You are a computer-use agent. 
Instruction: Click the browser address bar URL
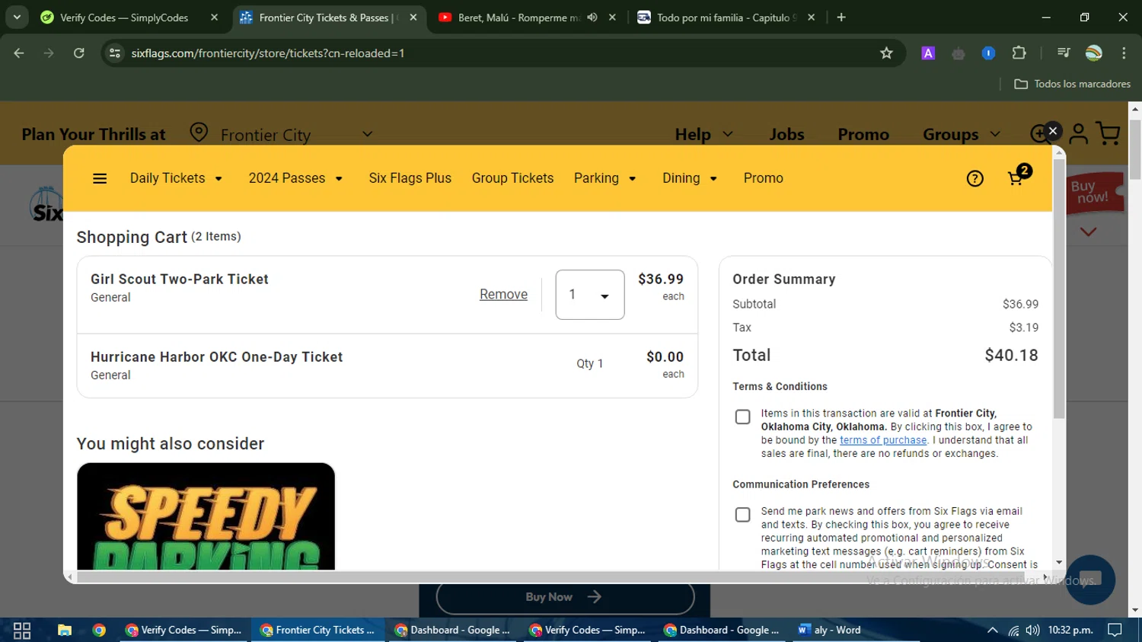pos(268,53)
